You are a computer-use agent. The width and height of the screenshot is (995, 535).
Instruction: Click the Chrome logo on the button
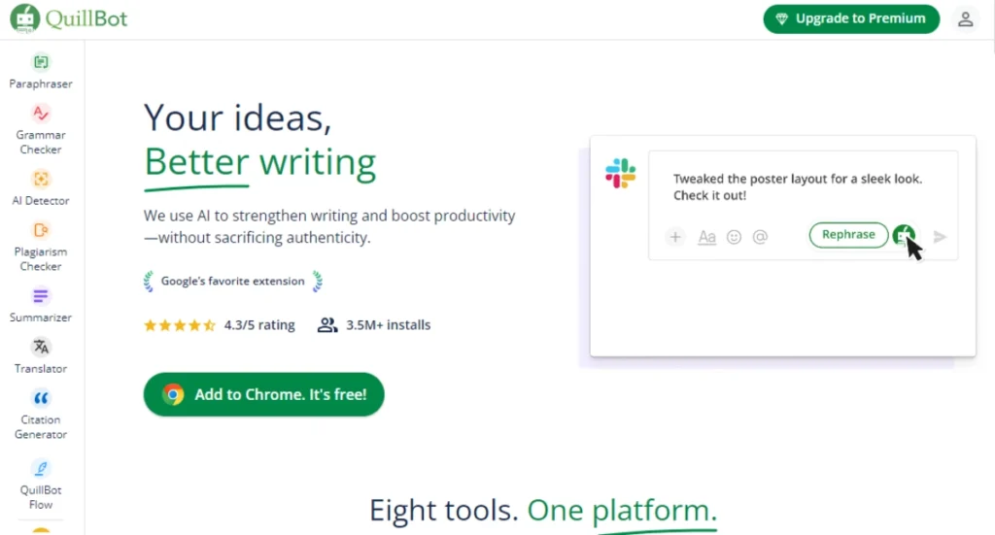[173, 394]
